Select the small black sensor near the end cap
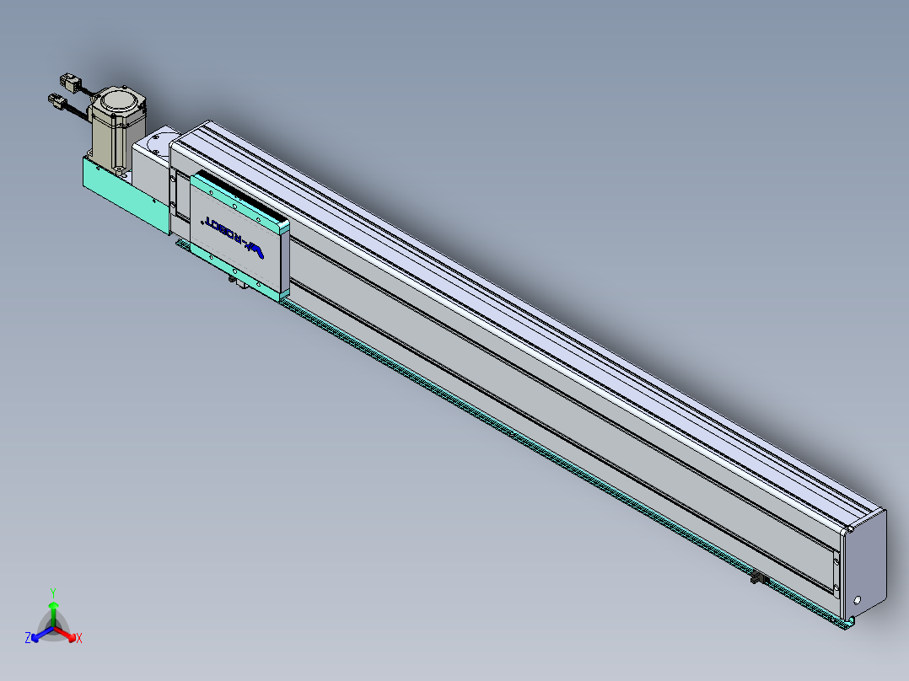This screenshot has width=909, height=681. 760,578
